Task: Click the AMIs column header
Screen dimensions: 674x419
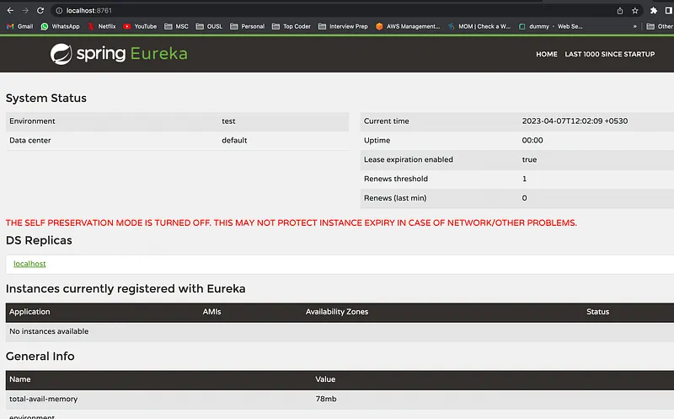Action: 211,312
